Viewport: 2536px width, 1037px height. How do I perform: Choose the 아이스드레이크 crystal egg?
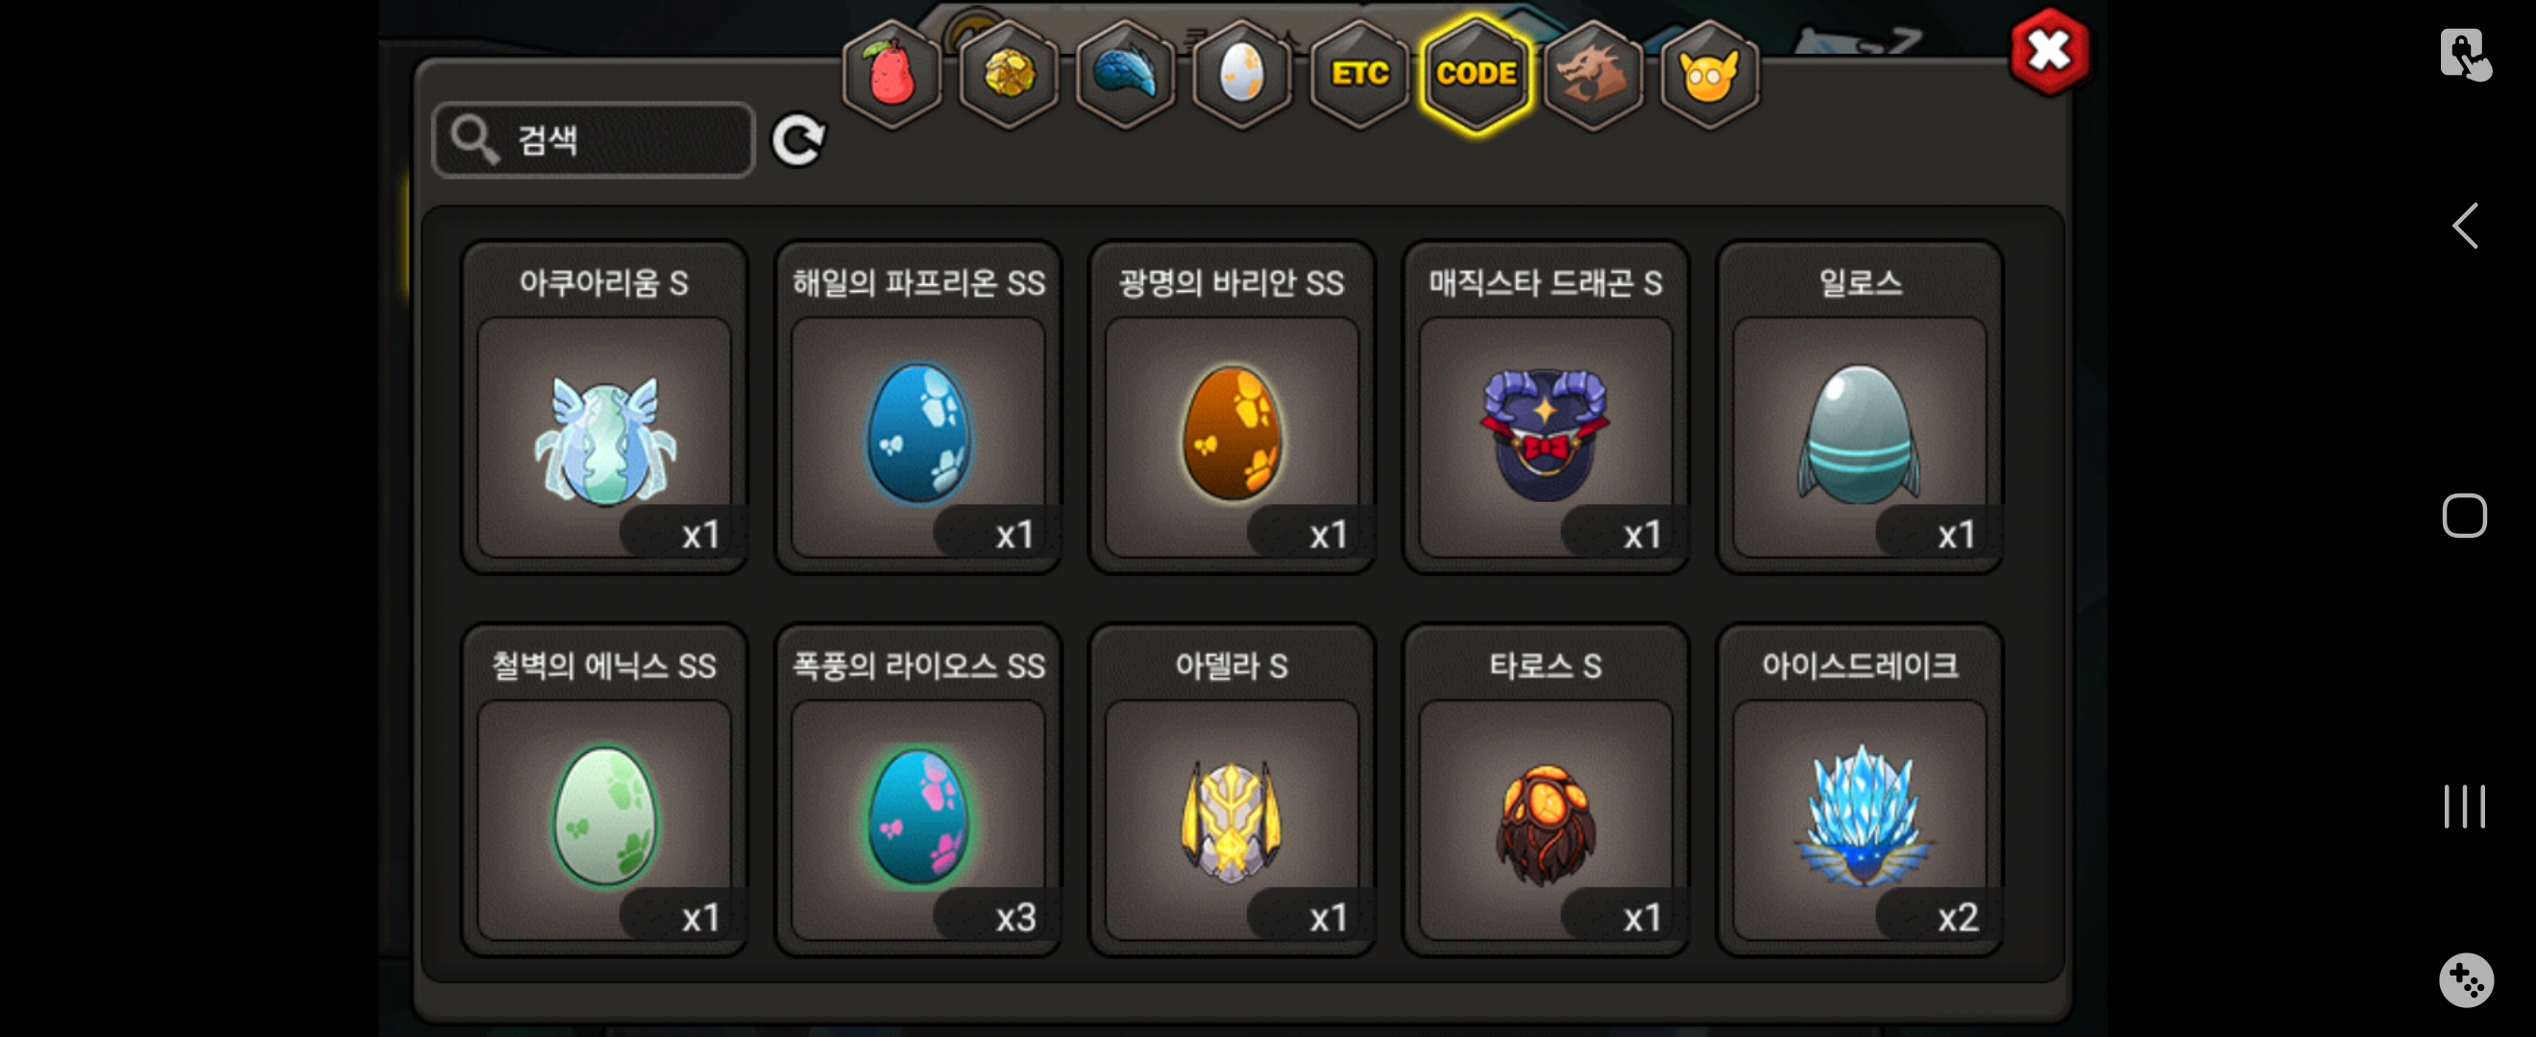click(x=1859, y=789)
